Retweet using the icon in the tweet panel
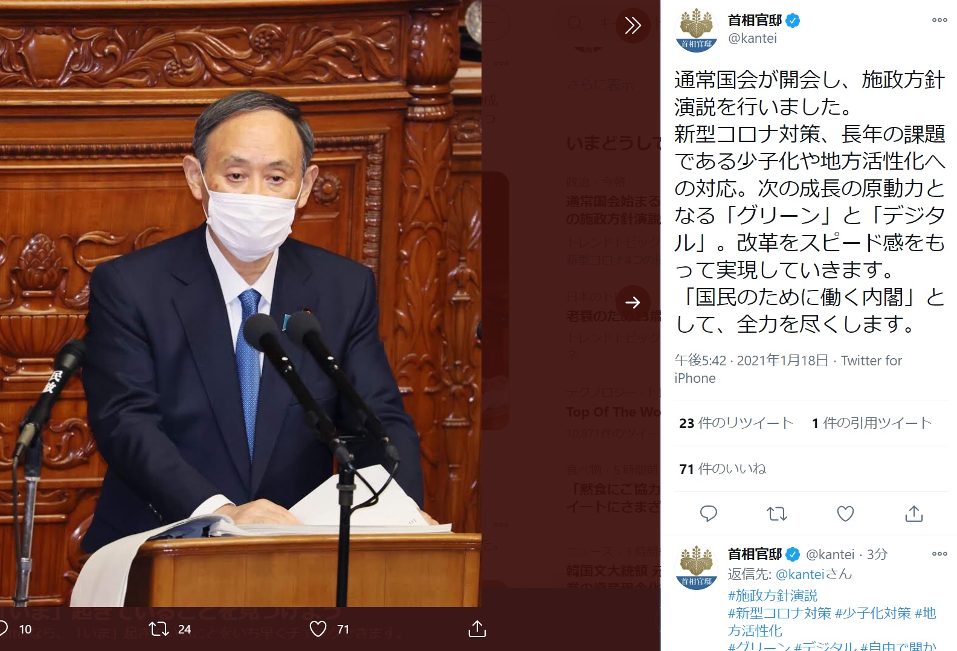 click(x=777, y=514)
